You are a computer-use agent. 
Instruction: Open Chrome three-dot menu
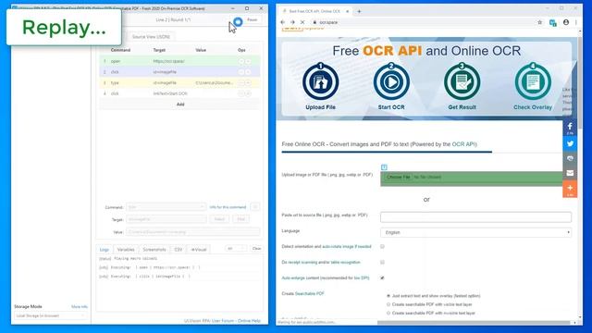(576, 22)
